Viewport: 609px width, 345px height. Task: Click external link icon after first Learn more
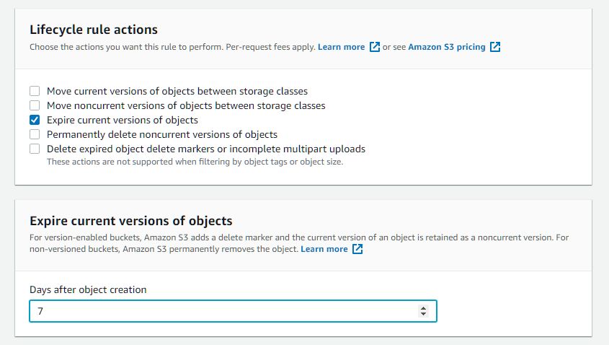[x=374, y=47]
